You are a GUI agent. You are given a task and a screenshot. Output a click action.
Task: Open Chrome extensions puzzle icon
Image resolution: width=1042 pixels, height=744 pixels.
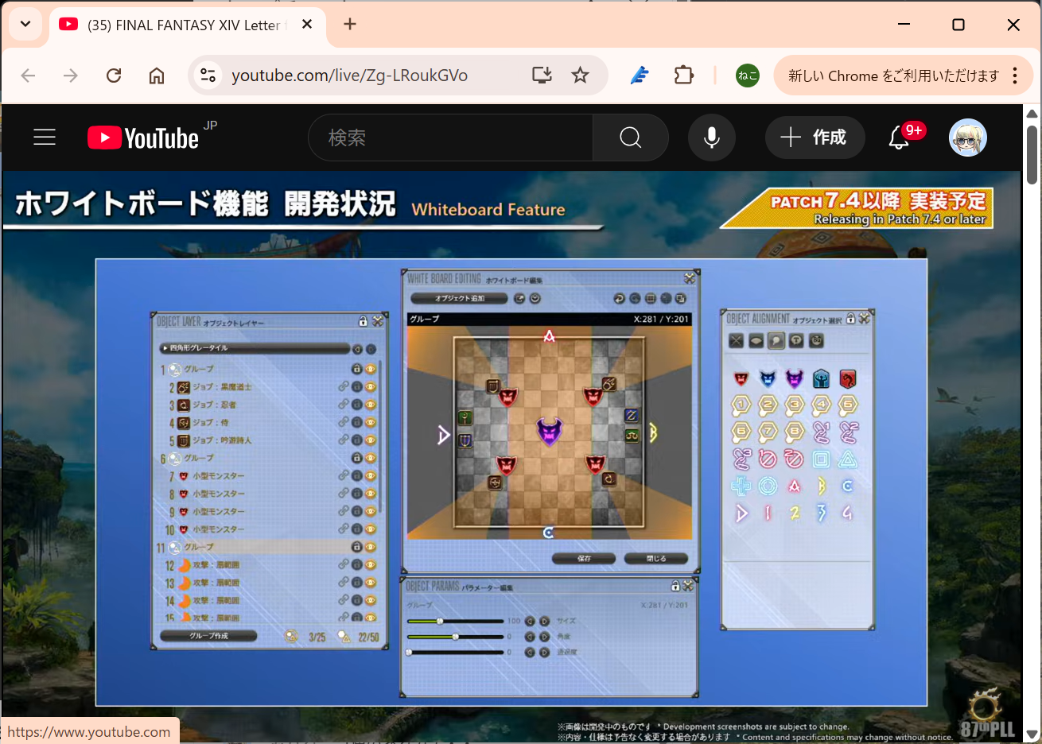coord(684,76)
